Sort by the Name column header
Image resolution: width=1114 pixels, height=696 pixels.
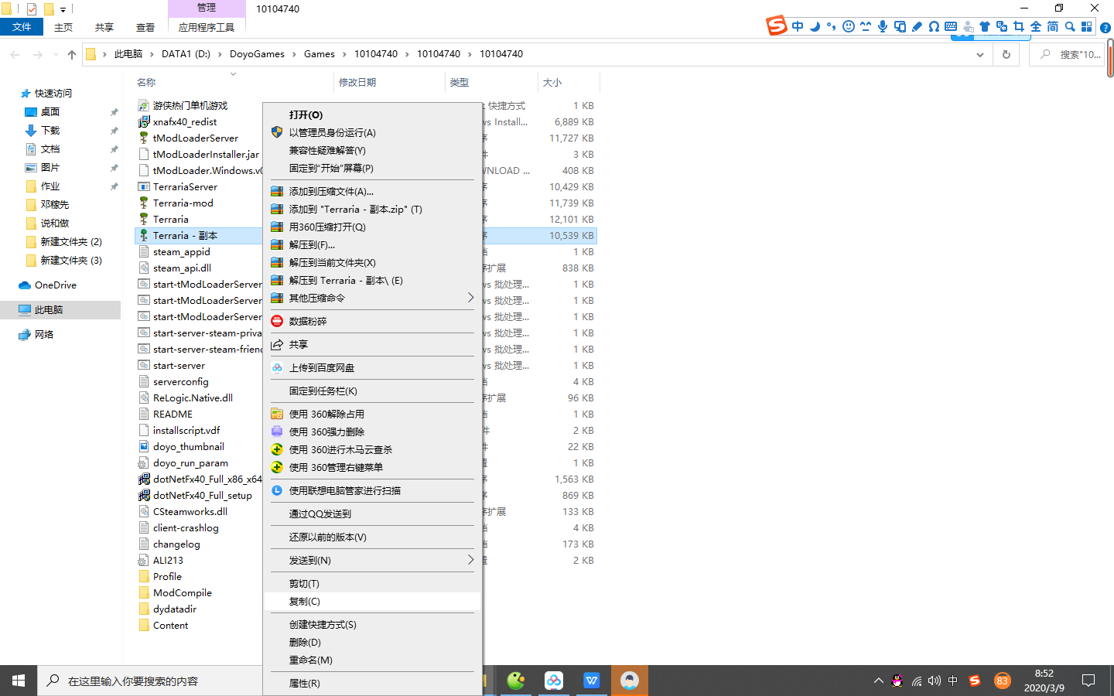[234, 83]
